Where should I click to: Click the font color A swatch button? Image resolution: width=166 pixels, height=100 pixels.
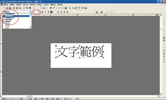click(97, 12)
